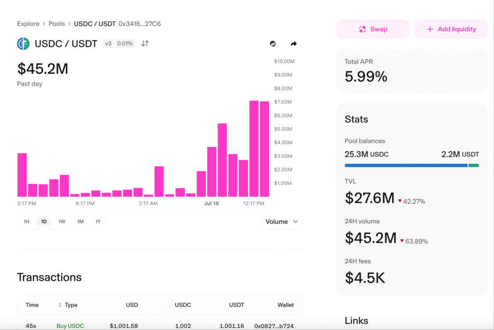This screenshot has width=494, height=330.
Task: Select the 1W time range
Action: click(62, 221)
